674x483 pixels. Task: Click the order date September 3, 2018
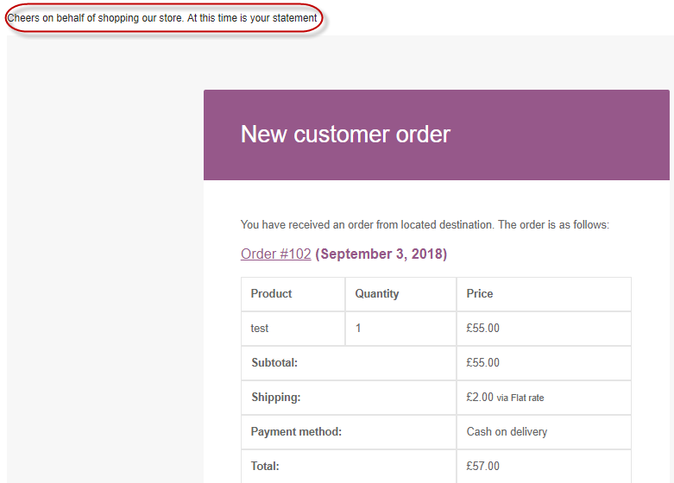[381, 254]
